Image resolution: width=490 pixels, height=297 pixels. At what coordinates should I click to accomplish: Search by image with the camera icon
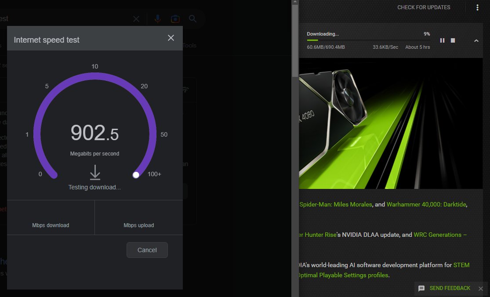pos(175,19)
